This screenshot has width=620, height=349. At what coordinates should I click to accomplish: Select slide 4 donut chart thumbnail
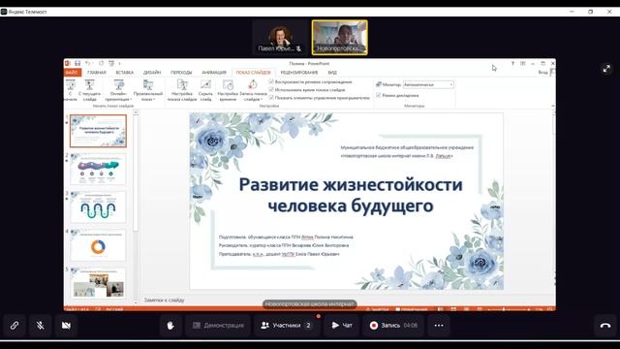tap(98, 245)
